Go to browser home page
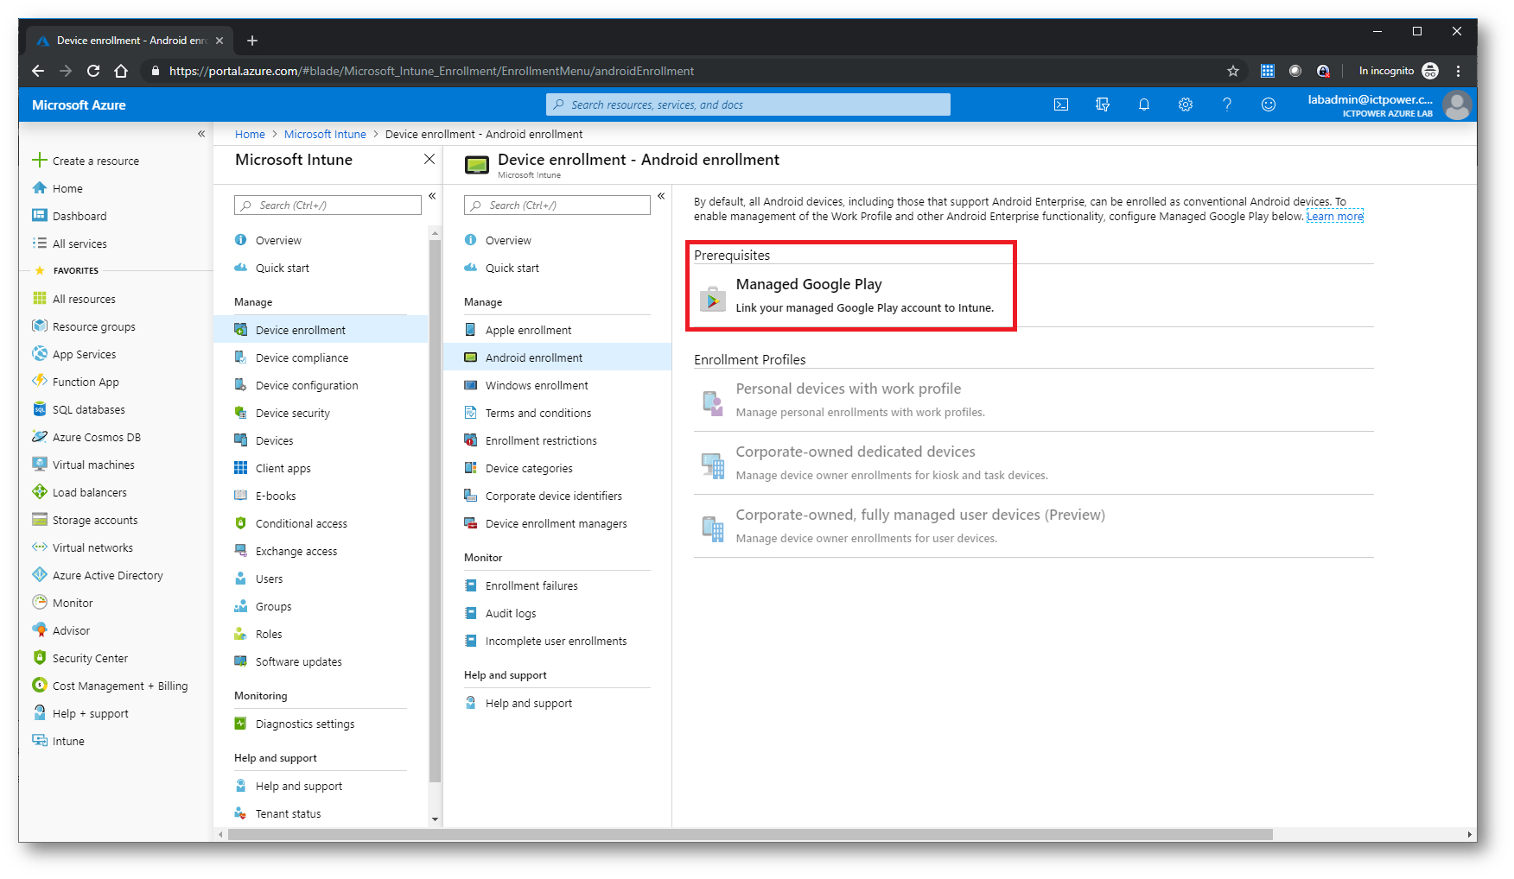The image size is (1514, 879). pyautogui.click(x=121, y=71)
